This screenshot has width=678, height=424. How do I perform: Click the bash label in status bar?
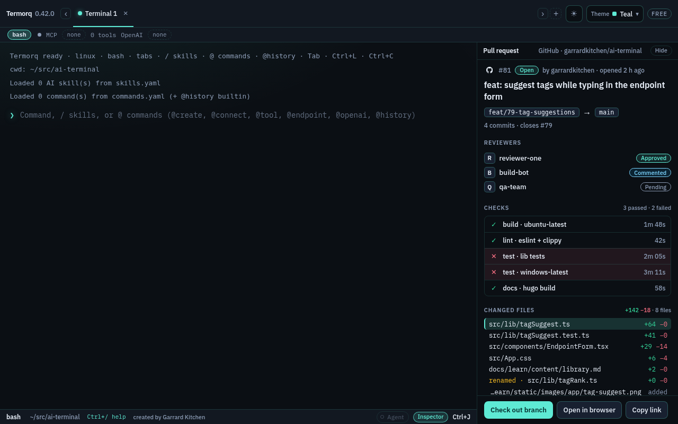point(13,417)
